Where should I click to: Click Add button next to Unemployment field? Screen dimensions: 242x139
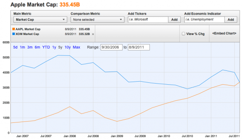231,20
